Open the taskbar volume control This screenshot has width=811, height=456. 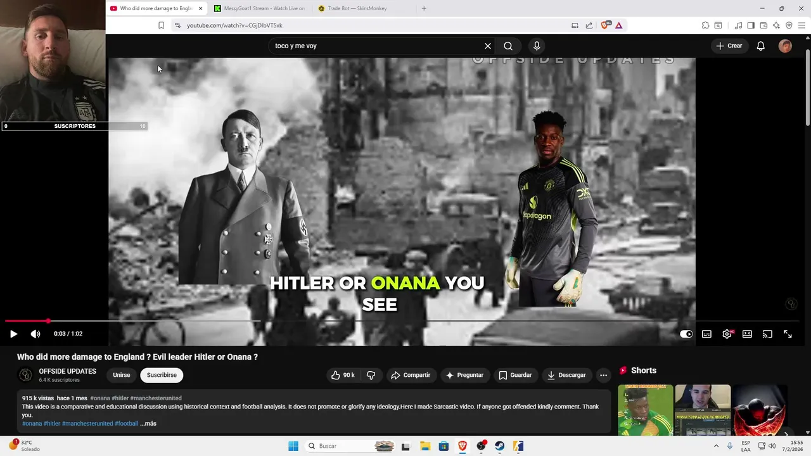click(772, 446)
